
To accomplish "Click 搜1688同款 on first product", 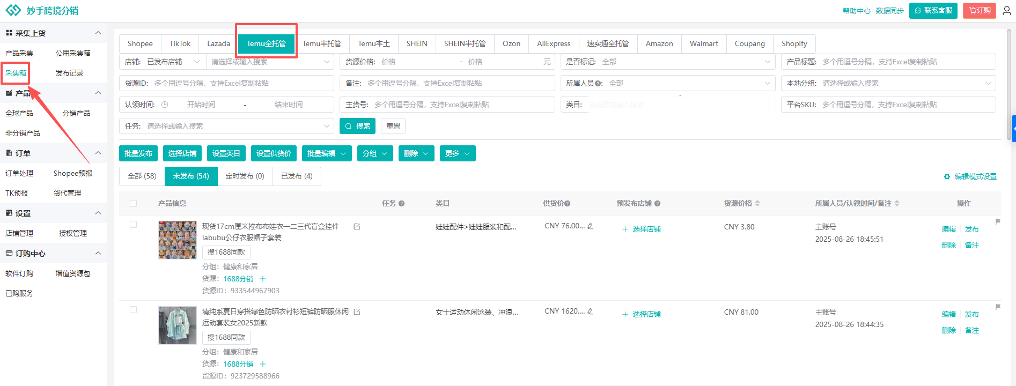I will [x=226, y=252].
